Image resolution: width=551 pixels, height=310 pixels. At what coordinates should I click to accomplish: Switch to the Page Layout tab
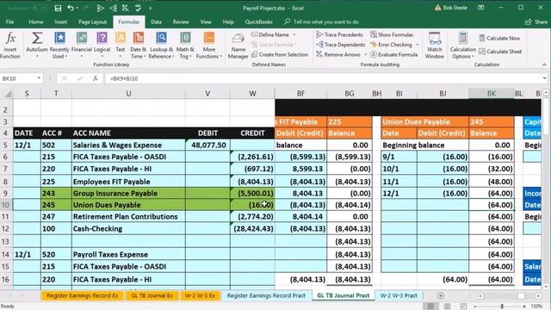[92, 22]
